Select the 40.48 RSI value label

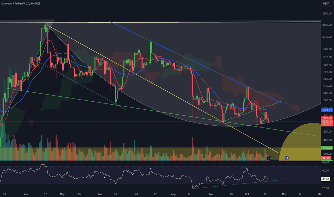pyautogui.click(x=326, y=179)
